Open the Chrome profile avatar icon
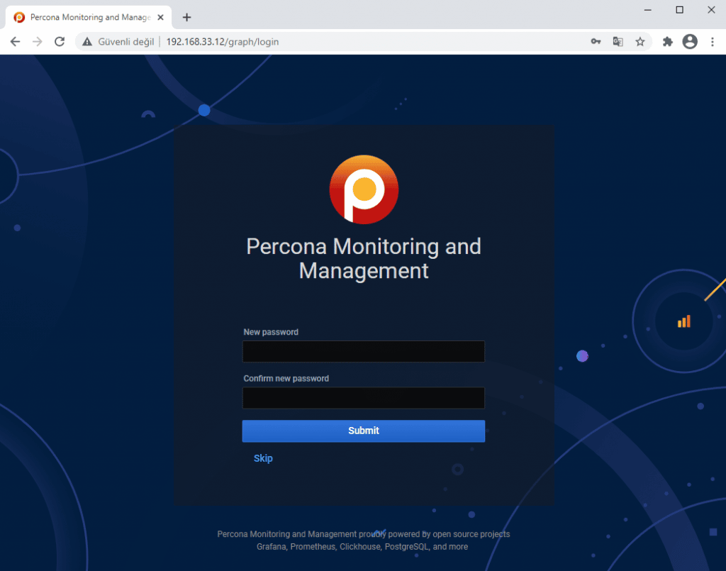Viewport: 726px width, 571px height. 689,41
